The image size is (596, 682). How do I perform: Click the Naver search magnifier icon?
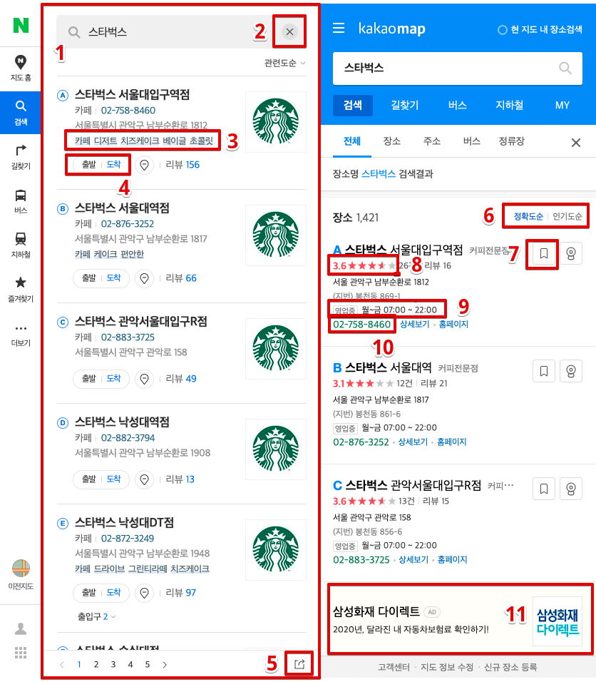(x=74, y=32)
